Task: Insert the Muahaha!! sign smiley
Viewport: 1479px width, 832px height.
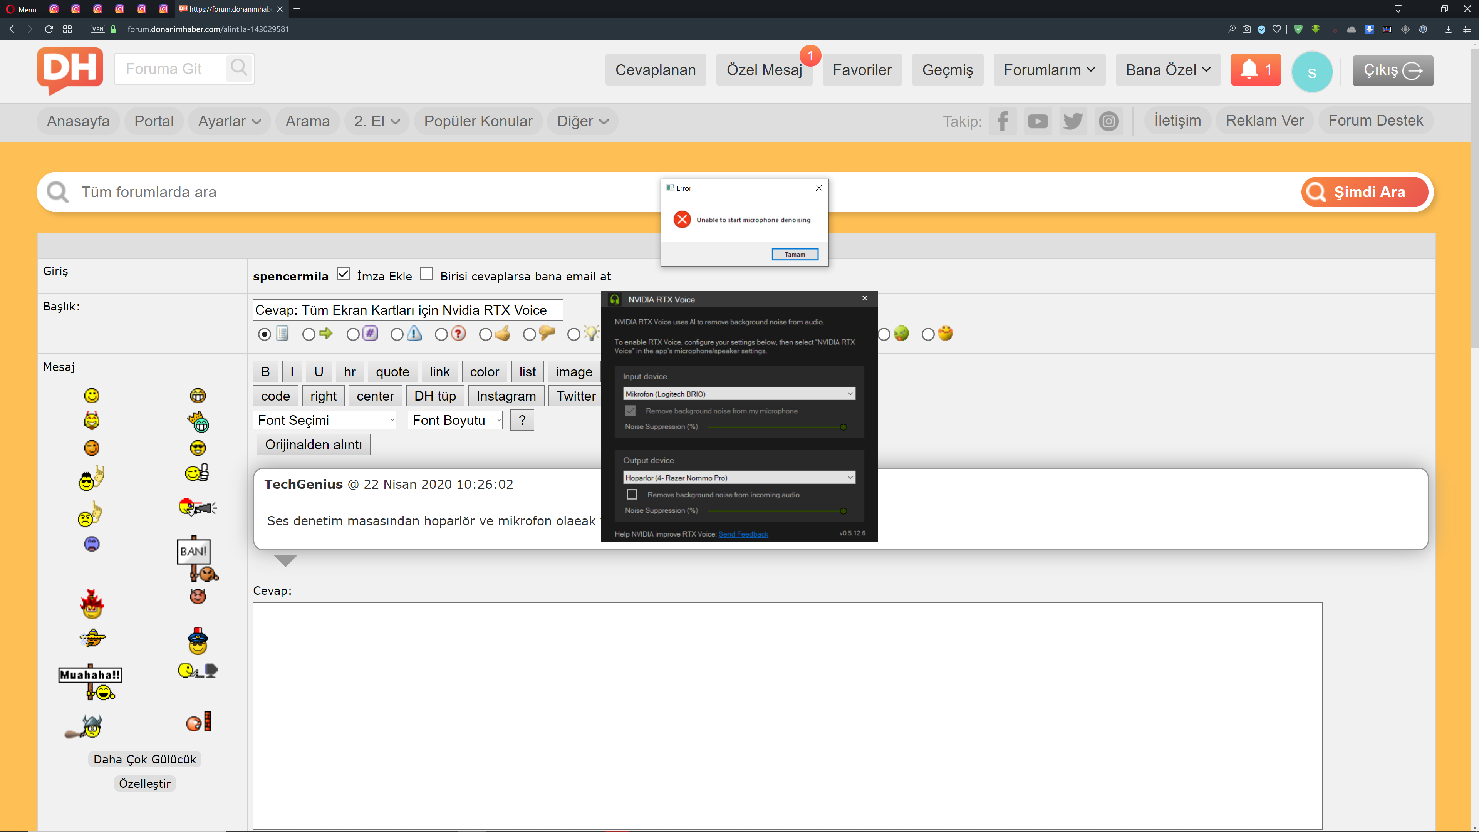Action: pyautogui.click(x=91, y=681)
